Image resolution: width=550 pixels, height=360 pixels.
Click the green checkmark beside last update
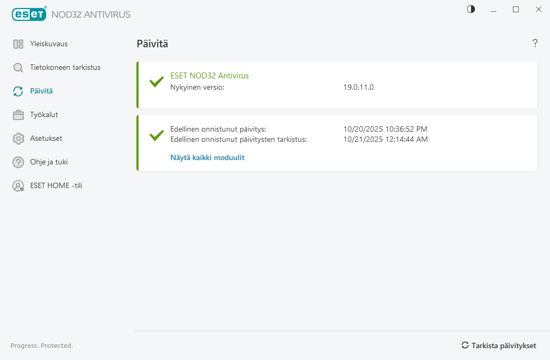pyautogui.click(x=156, y=135)
